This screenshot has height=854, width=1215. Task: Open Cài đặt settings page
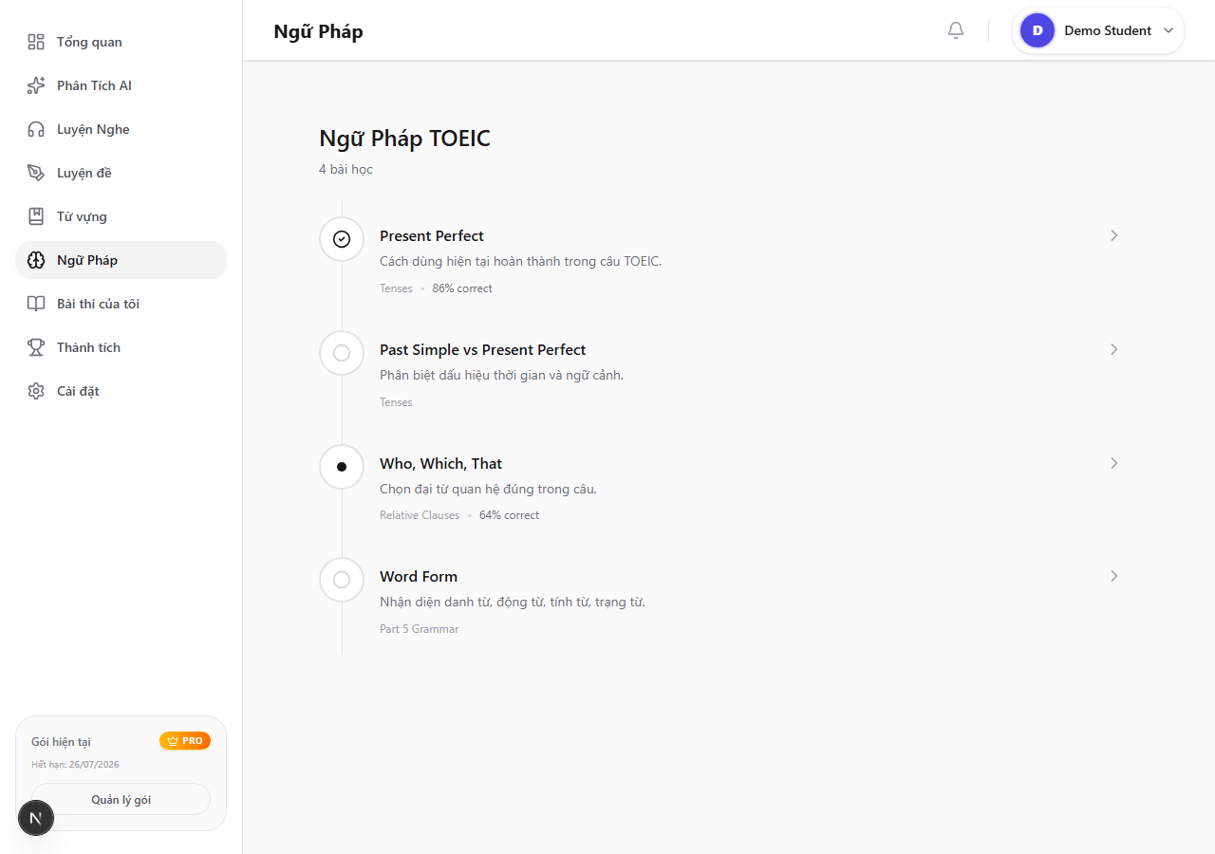point(121,391)
